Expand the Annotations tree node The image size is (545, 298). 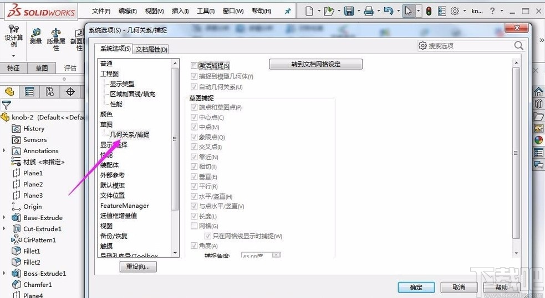click(x=4, y=150)
